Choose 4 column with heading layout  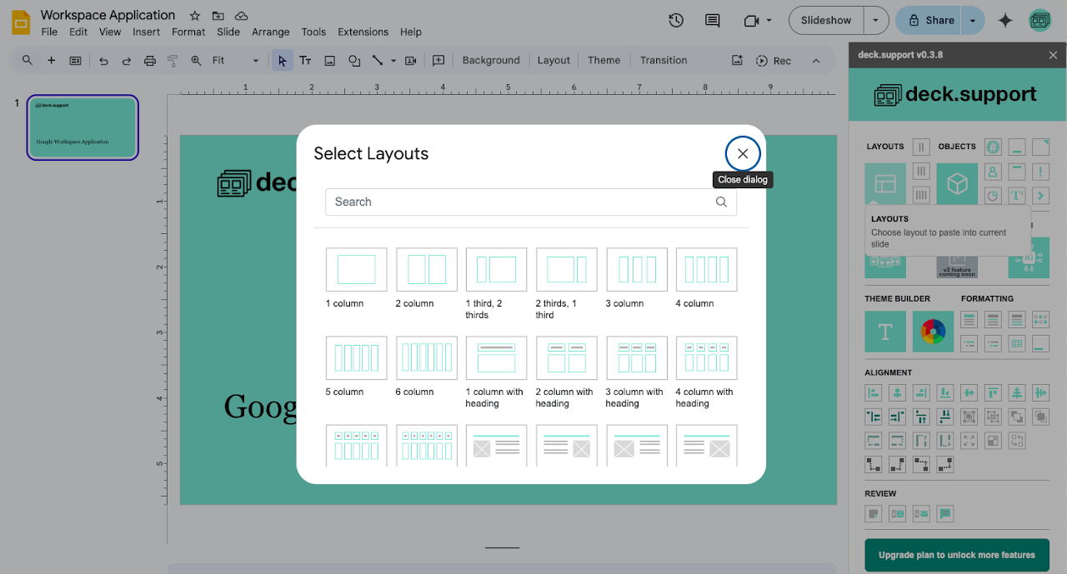click(706, 357)
